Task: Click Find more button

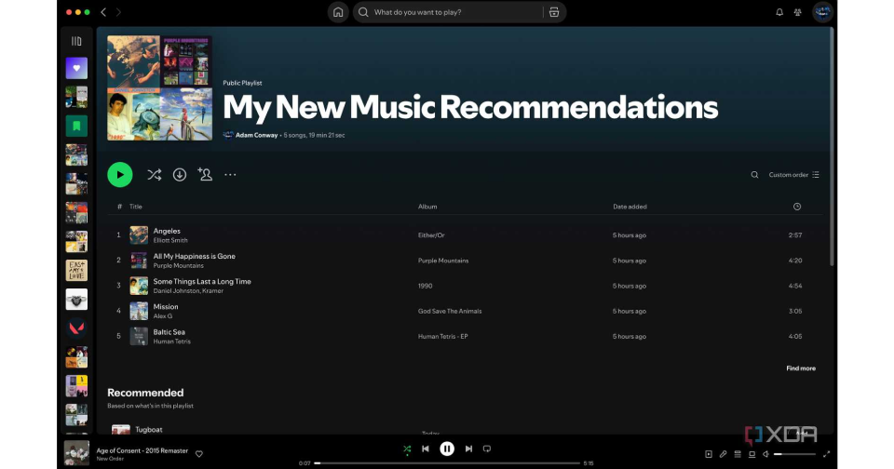Action: 801,368
